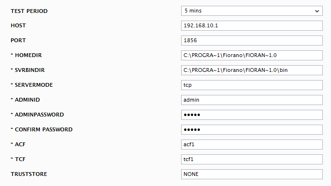Click the PORT label text
Screen dimensions: 331x186
[18, 40]
